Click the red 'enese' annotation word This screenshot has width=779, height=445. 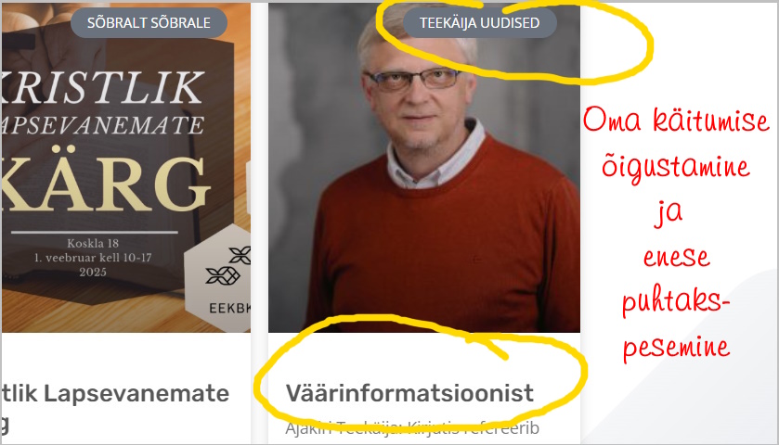(x=677, y=258)
